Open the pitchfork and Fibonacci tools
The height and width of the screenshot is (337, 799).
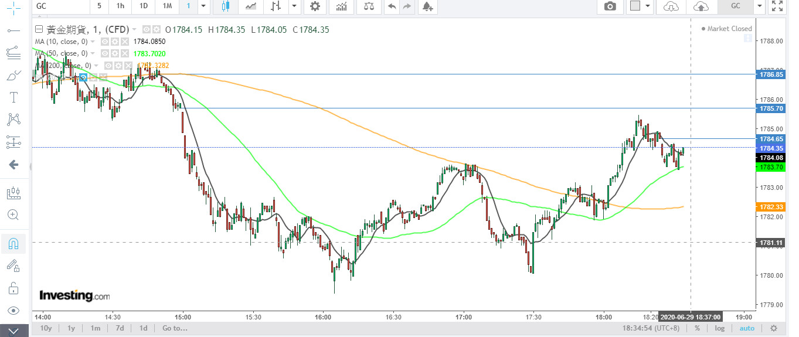[x=13, y=52]
